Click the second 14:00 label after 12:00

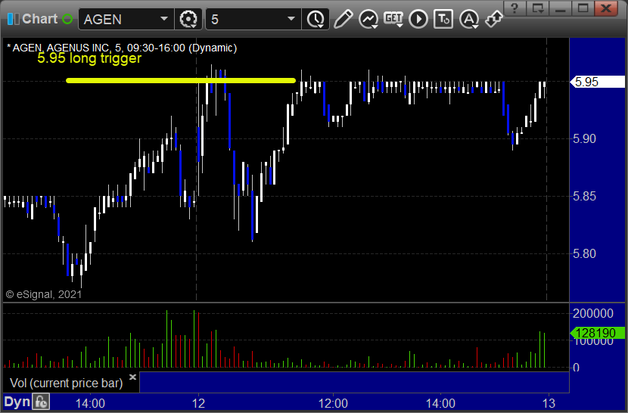(x=440, y=403)
